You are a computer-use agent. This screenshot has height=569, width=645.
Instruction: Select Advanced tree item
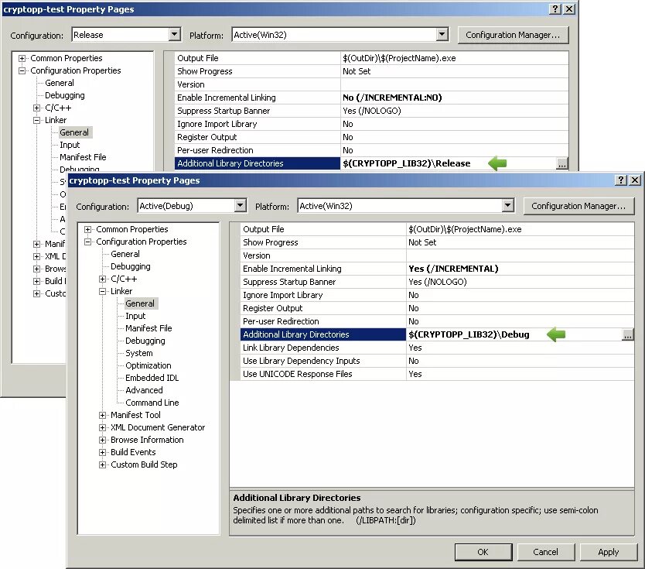144,390
